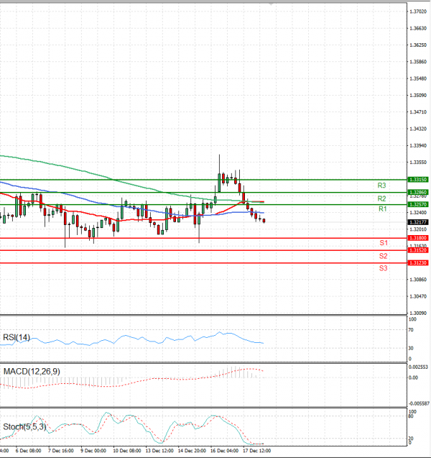This screenshot has height=458, width=431.
Task: Click the RSI scale value 70
Action: click(411, 330)
